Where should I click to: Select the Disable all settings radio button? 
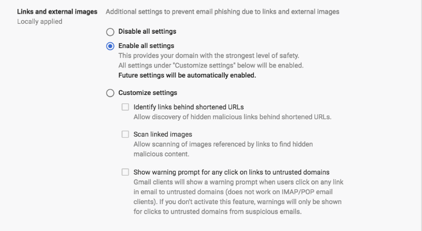point(110,31)
